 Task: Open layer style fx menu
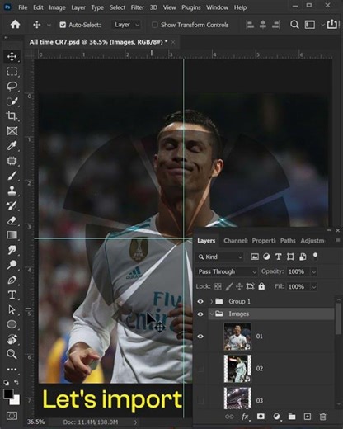pos(246,417)
